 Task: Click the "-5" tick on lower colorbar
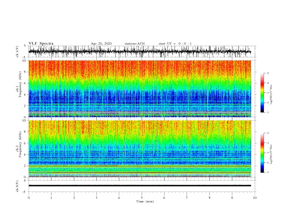[267, 153]
